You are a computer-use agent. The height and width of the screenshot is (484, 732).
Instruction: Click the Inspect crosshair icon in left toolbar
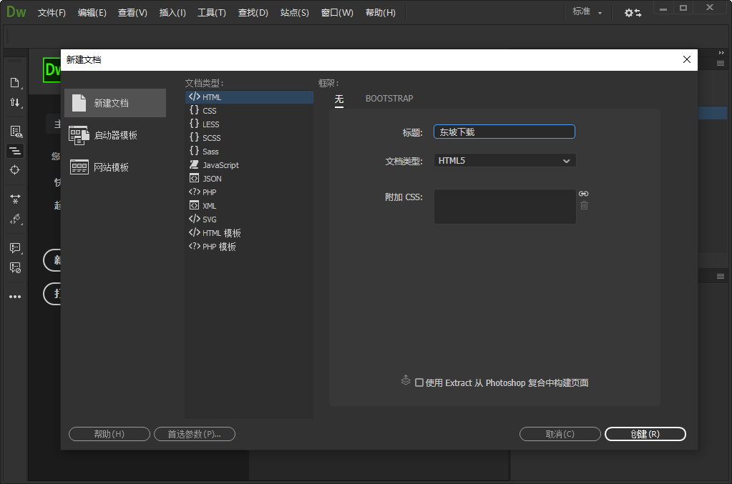[x=14, y=170]
